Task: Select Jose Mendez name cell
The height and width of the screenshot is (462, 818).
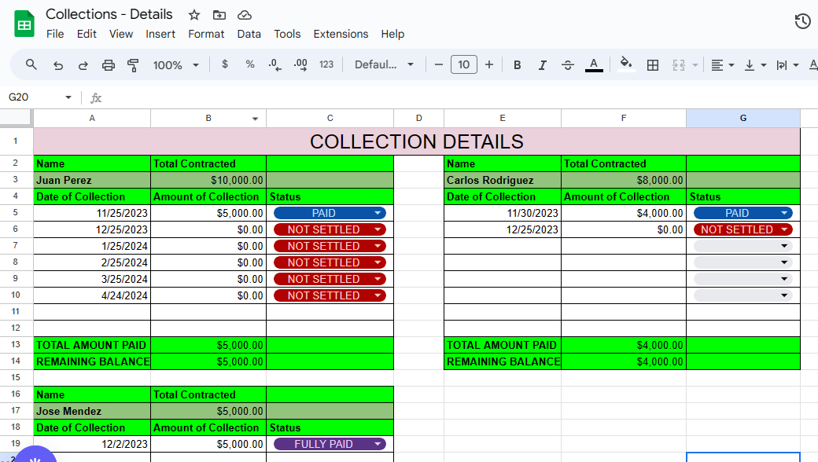Action: (92, 411)
